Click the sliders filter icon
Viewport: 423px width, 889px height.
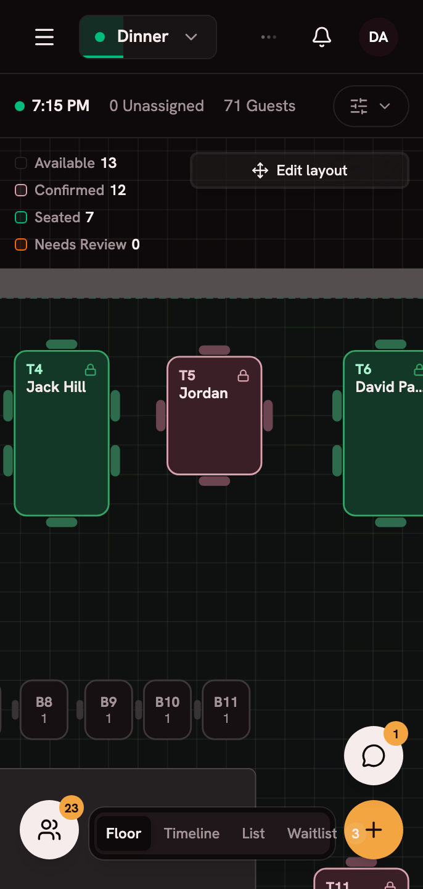(x=359, y=106)
